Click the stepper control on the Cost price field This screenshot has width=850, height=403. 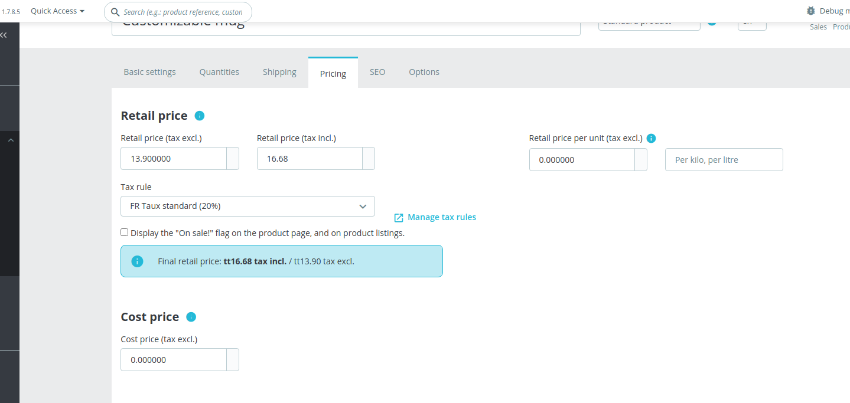point(233,359)
